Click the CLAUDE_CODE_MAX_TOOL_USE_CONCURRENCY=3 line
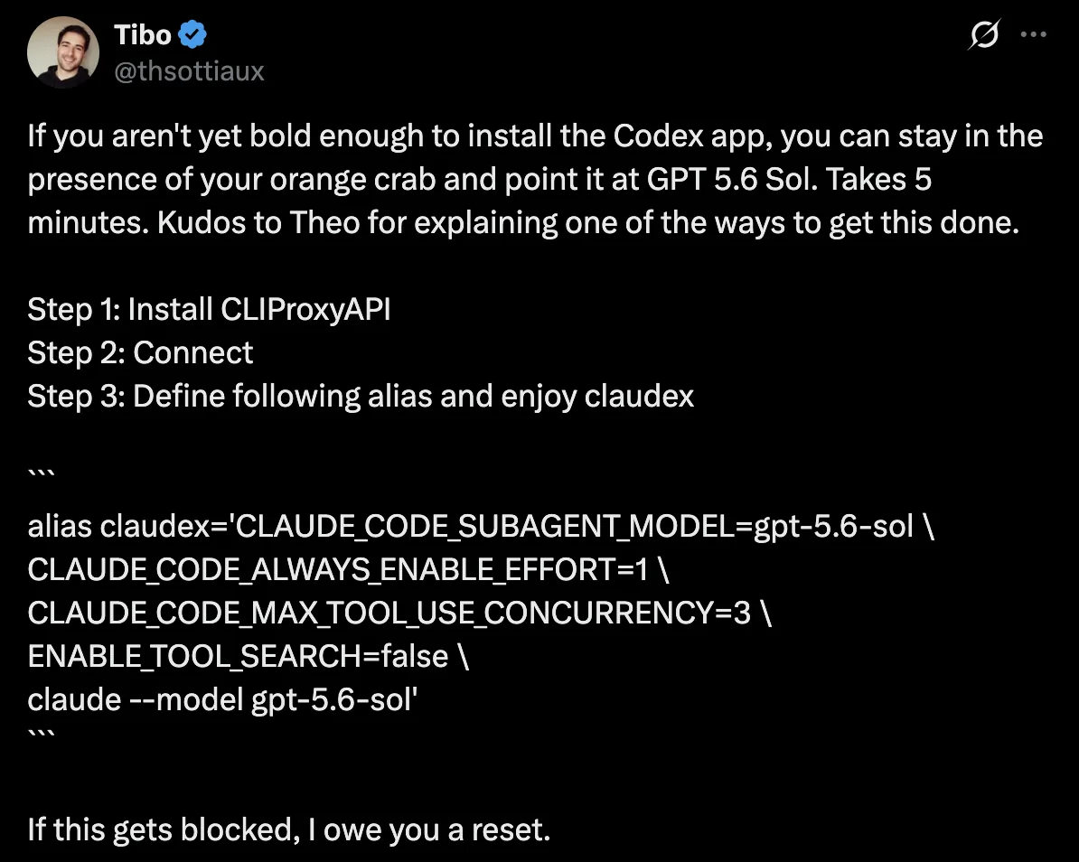 [399, 613]
